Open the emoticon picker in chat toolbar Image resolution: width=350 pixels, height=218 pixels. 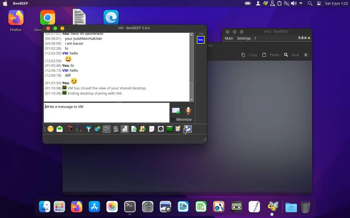(51, 129)
